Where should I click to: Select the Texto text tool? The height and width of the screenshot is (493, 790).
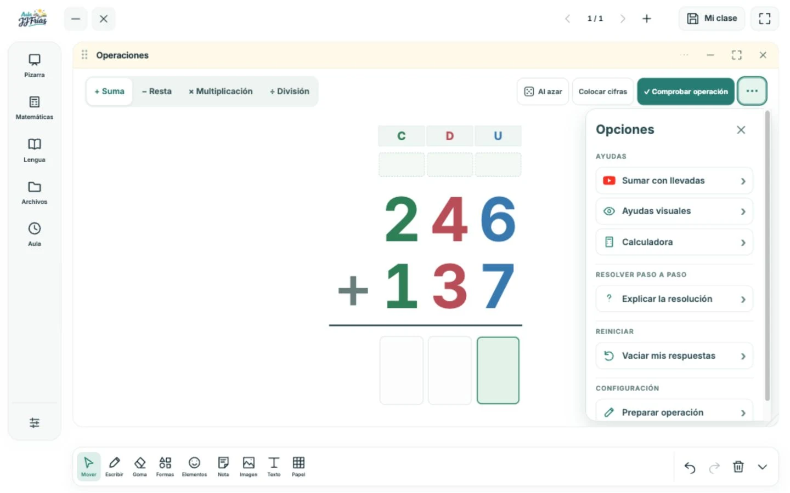[x=274, y=466]
